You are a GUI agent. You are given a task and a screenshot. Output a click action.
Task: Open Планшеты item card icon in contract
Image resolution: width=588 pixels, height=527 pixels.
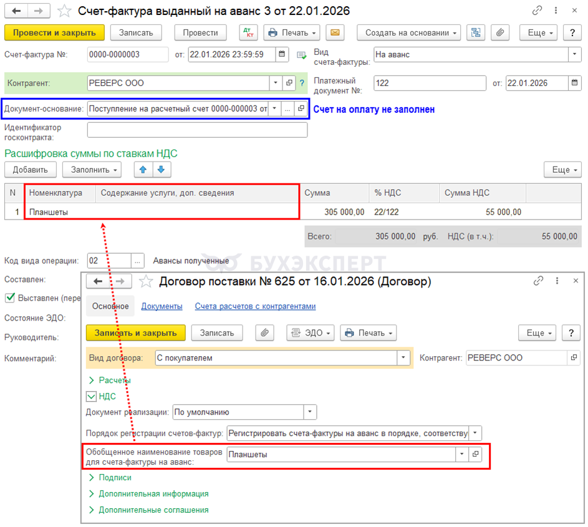475,454
